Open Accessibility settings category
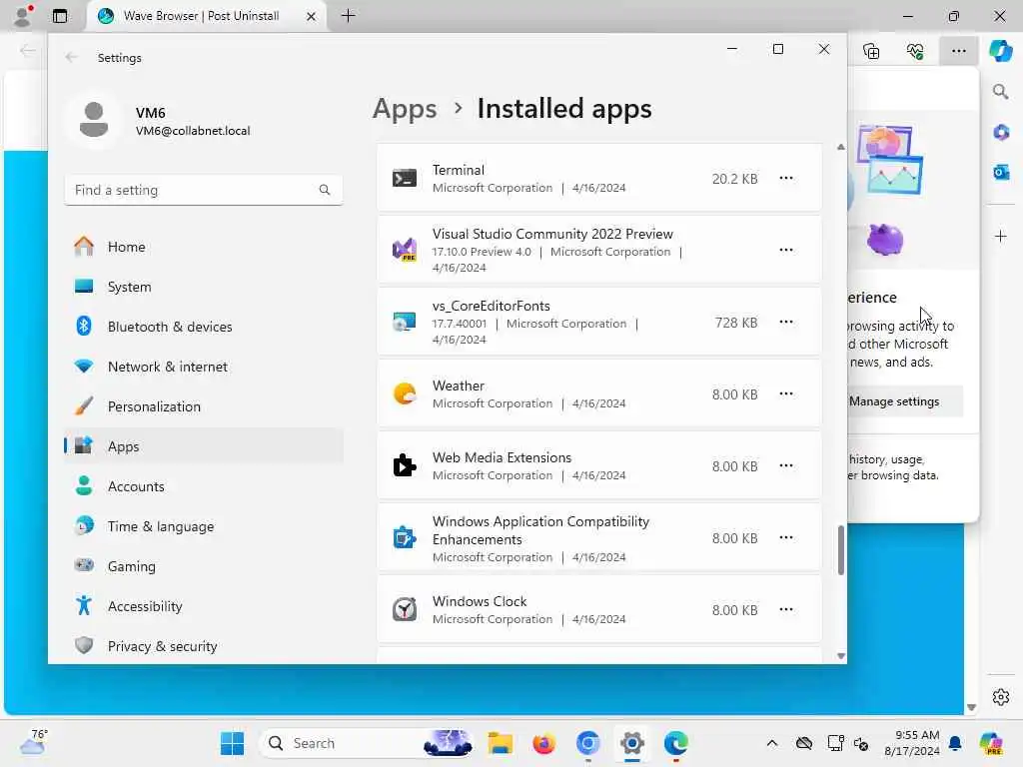This screenshot has width=1023, height=767. pyautogui.click(x=204, y=606)
